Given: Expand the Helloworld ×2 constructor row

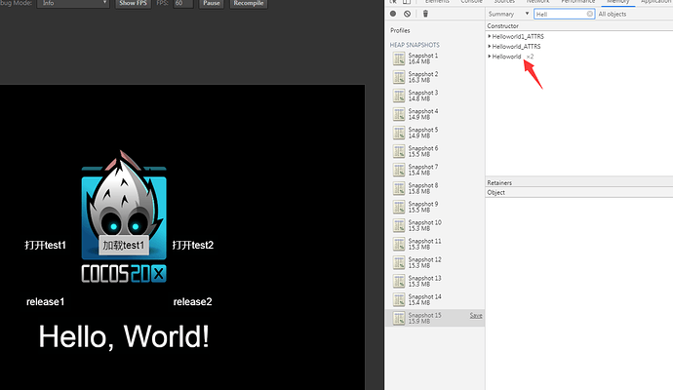Looking at the screenshot, I should coord(490,57).
